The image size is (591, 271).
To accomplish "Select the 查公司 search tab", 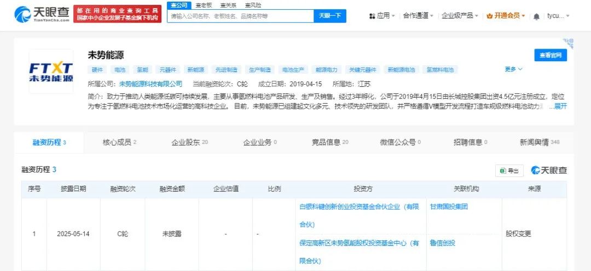I will tap(178, 5).
